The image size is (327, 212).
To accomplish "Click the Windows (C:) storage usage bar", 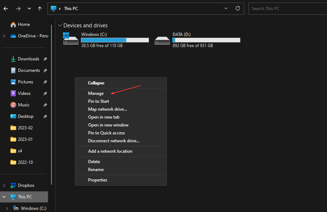I will [115, 40].
